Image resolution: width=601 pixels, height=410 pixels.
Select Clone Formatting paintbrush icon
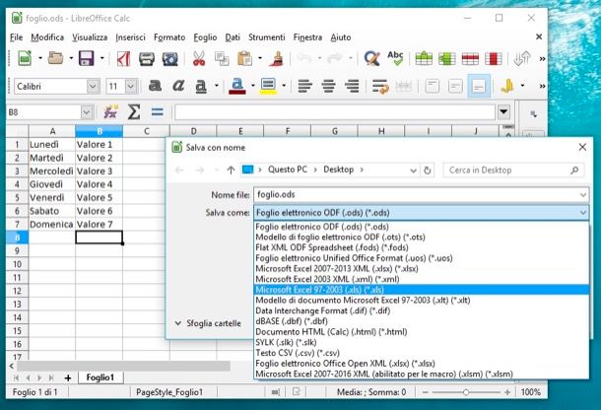[x=276, y=59]
